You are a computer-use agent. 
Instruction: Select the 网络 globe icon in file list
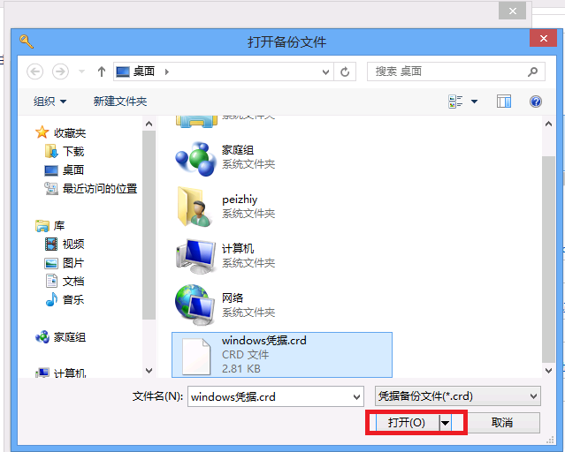pyautogui.click(x=195, y=305)
